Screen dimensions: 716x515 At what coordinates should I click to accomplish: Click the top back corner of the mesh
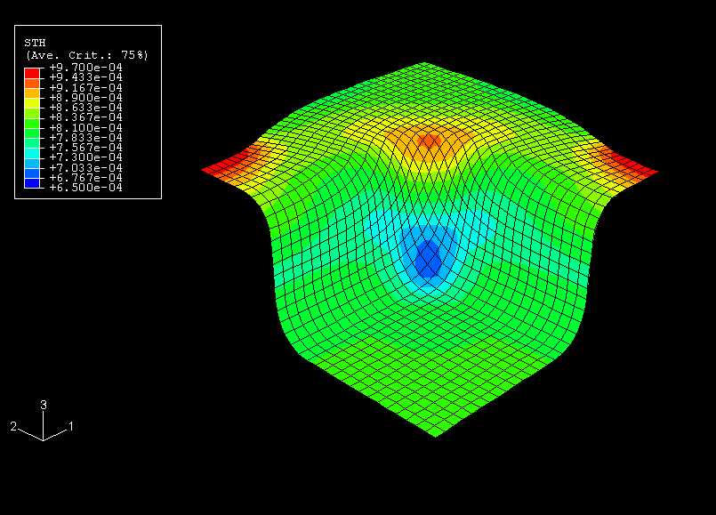[424, 64]
